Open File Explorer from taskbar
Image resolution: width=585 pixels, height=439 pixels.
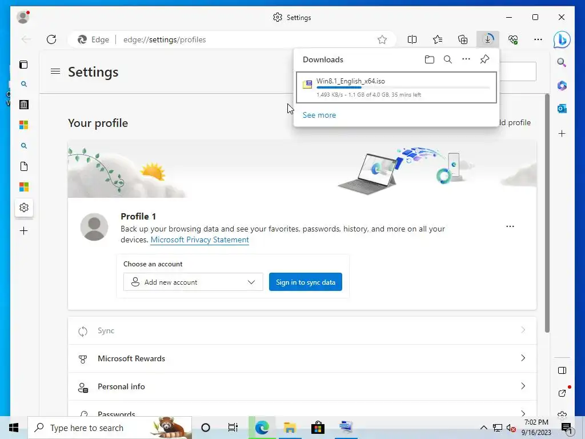(290, 428)
